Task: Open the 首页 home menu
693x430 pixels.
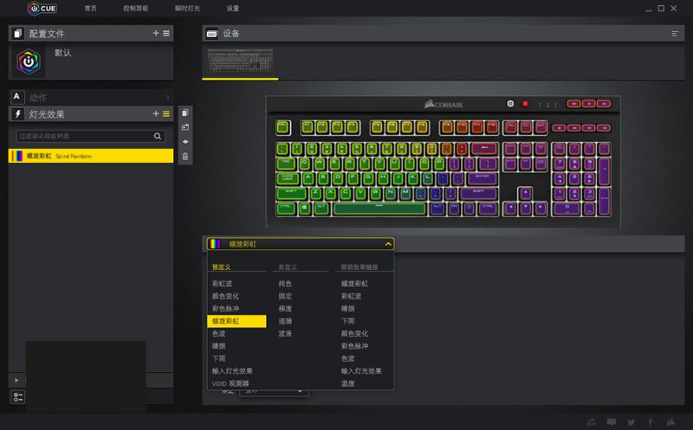Action: [x=91, y=9]
